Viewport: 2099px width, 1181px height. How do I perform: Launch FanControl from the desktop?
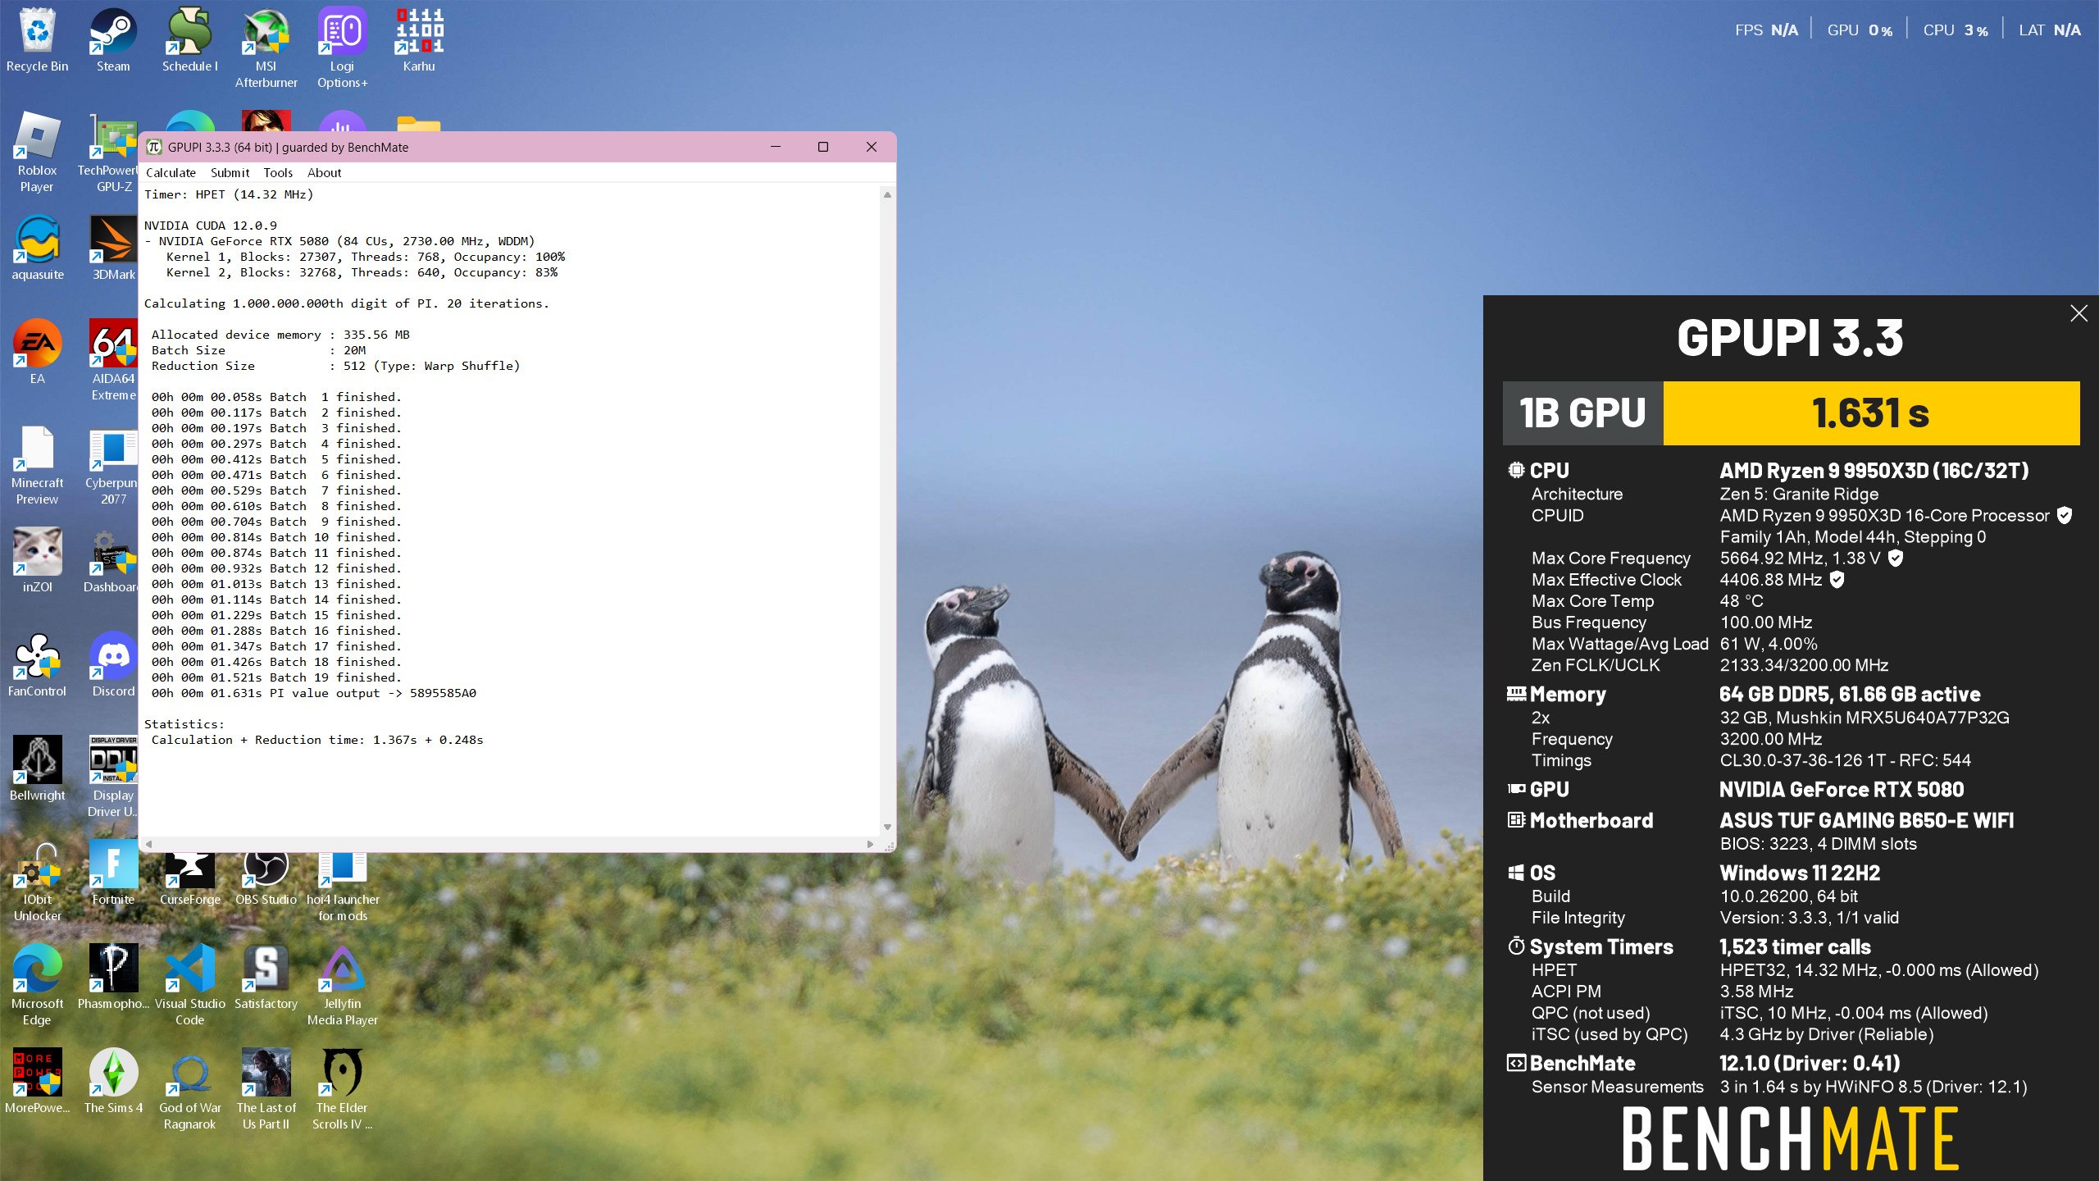click(37, 665)
